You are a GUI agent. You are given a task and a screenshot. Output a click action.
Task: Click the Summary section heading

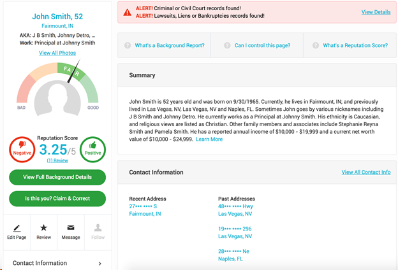coord(142,75)
